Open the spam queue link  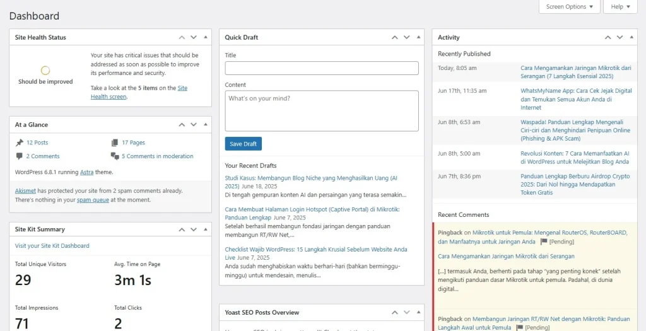coord(93,200)
